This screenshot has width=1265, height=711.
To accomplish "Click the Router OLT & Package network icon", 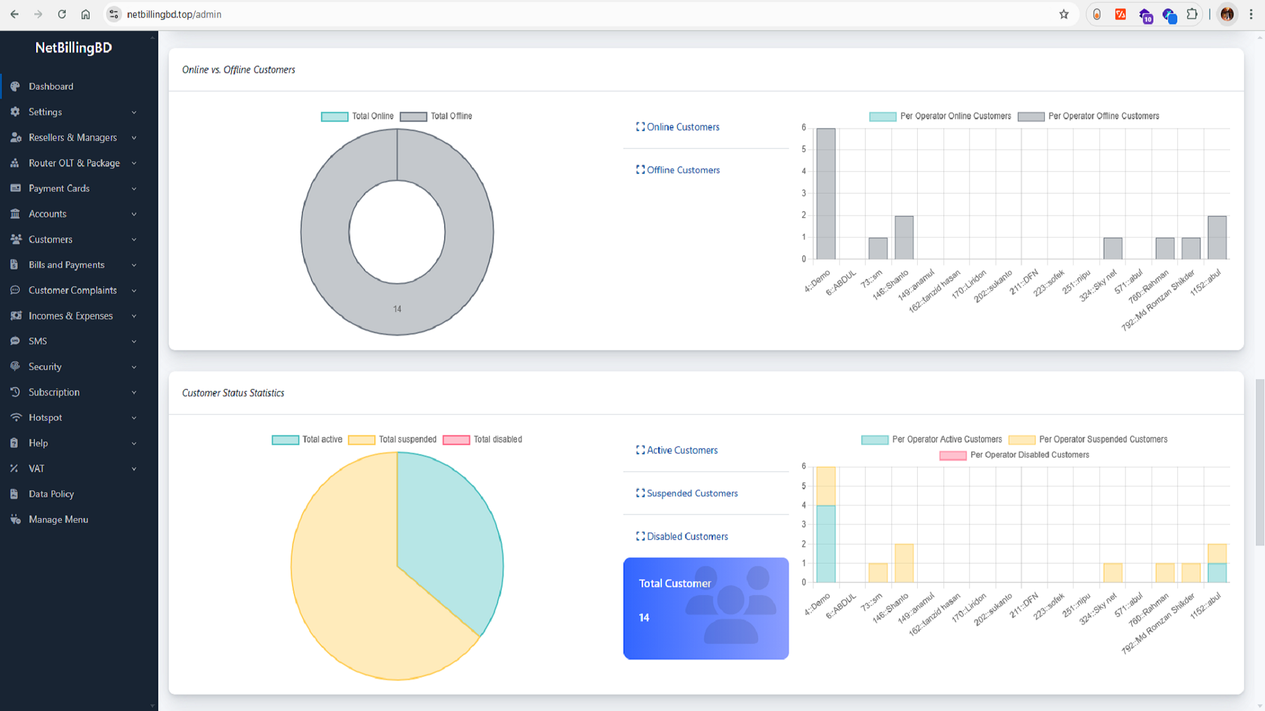I will click(x=15, y=163).
